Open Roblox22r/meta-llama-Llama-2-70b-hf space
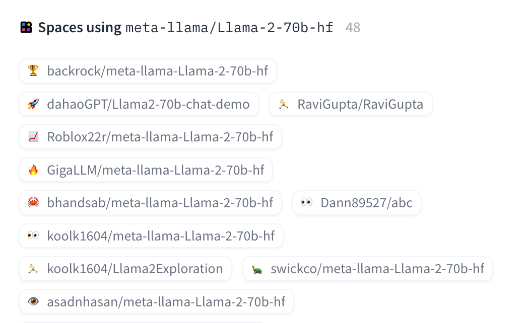This screenshot has height=323, width=528. (x=160, y=137)
